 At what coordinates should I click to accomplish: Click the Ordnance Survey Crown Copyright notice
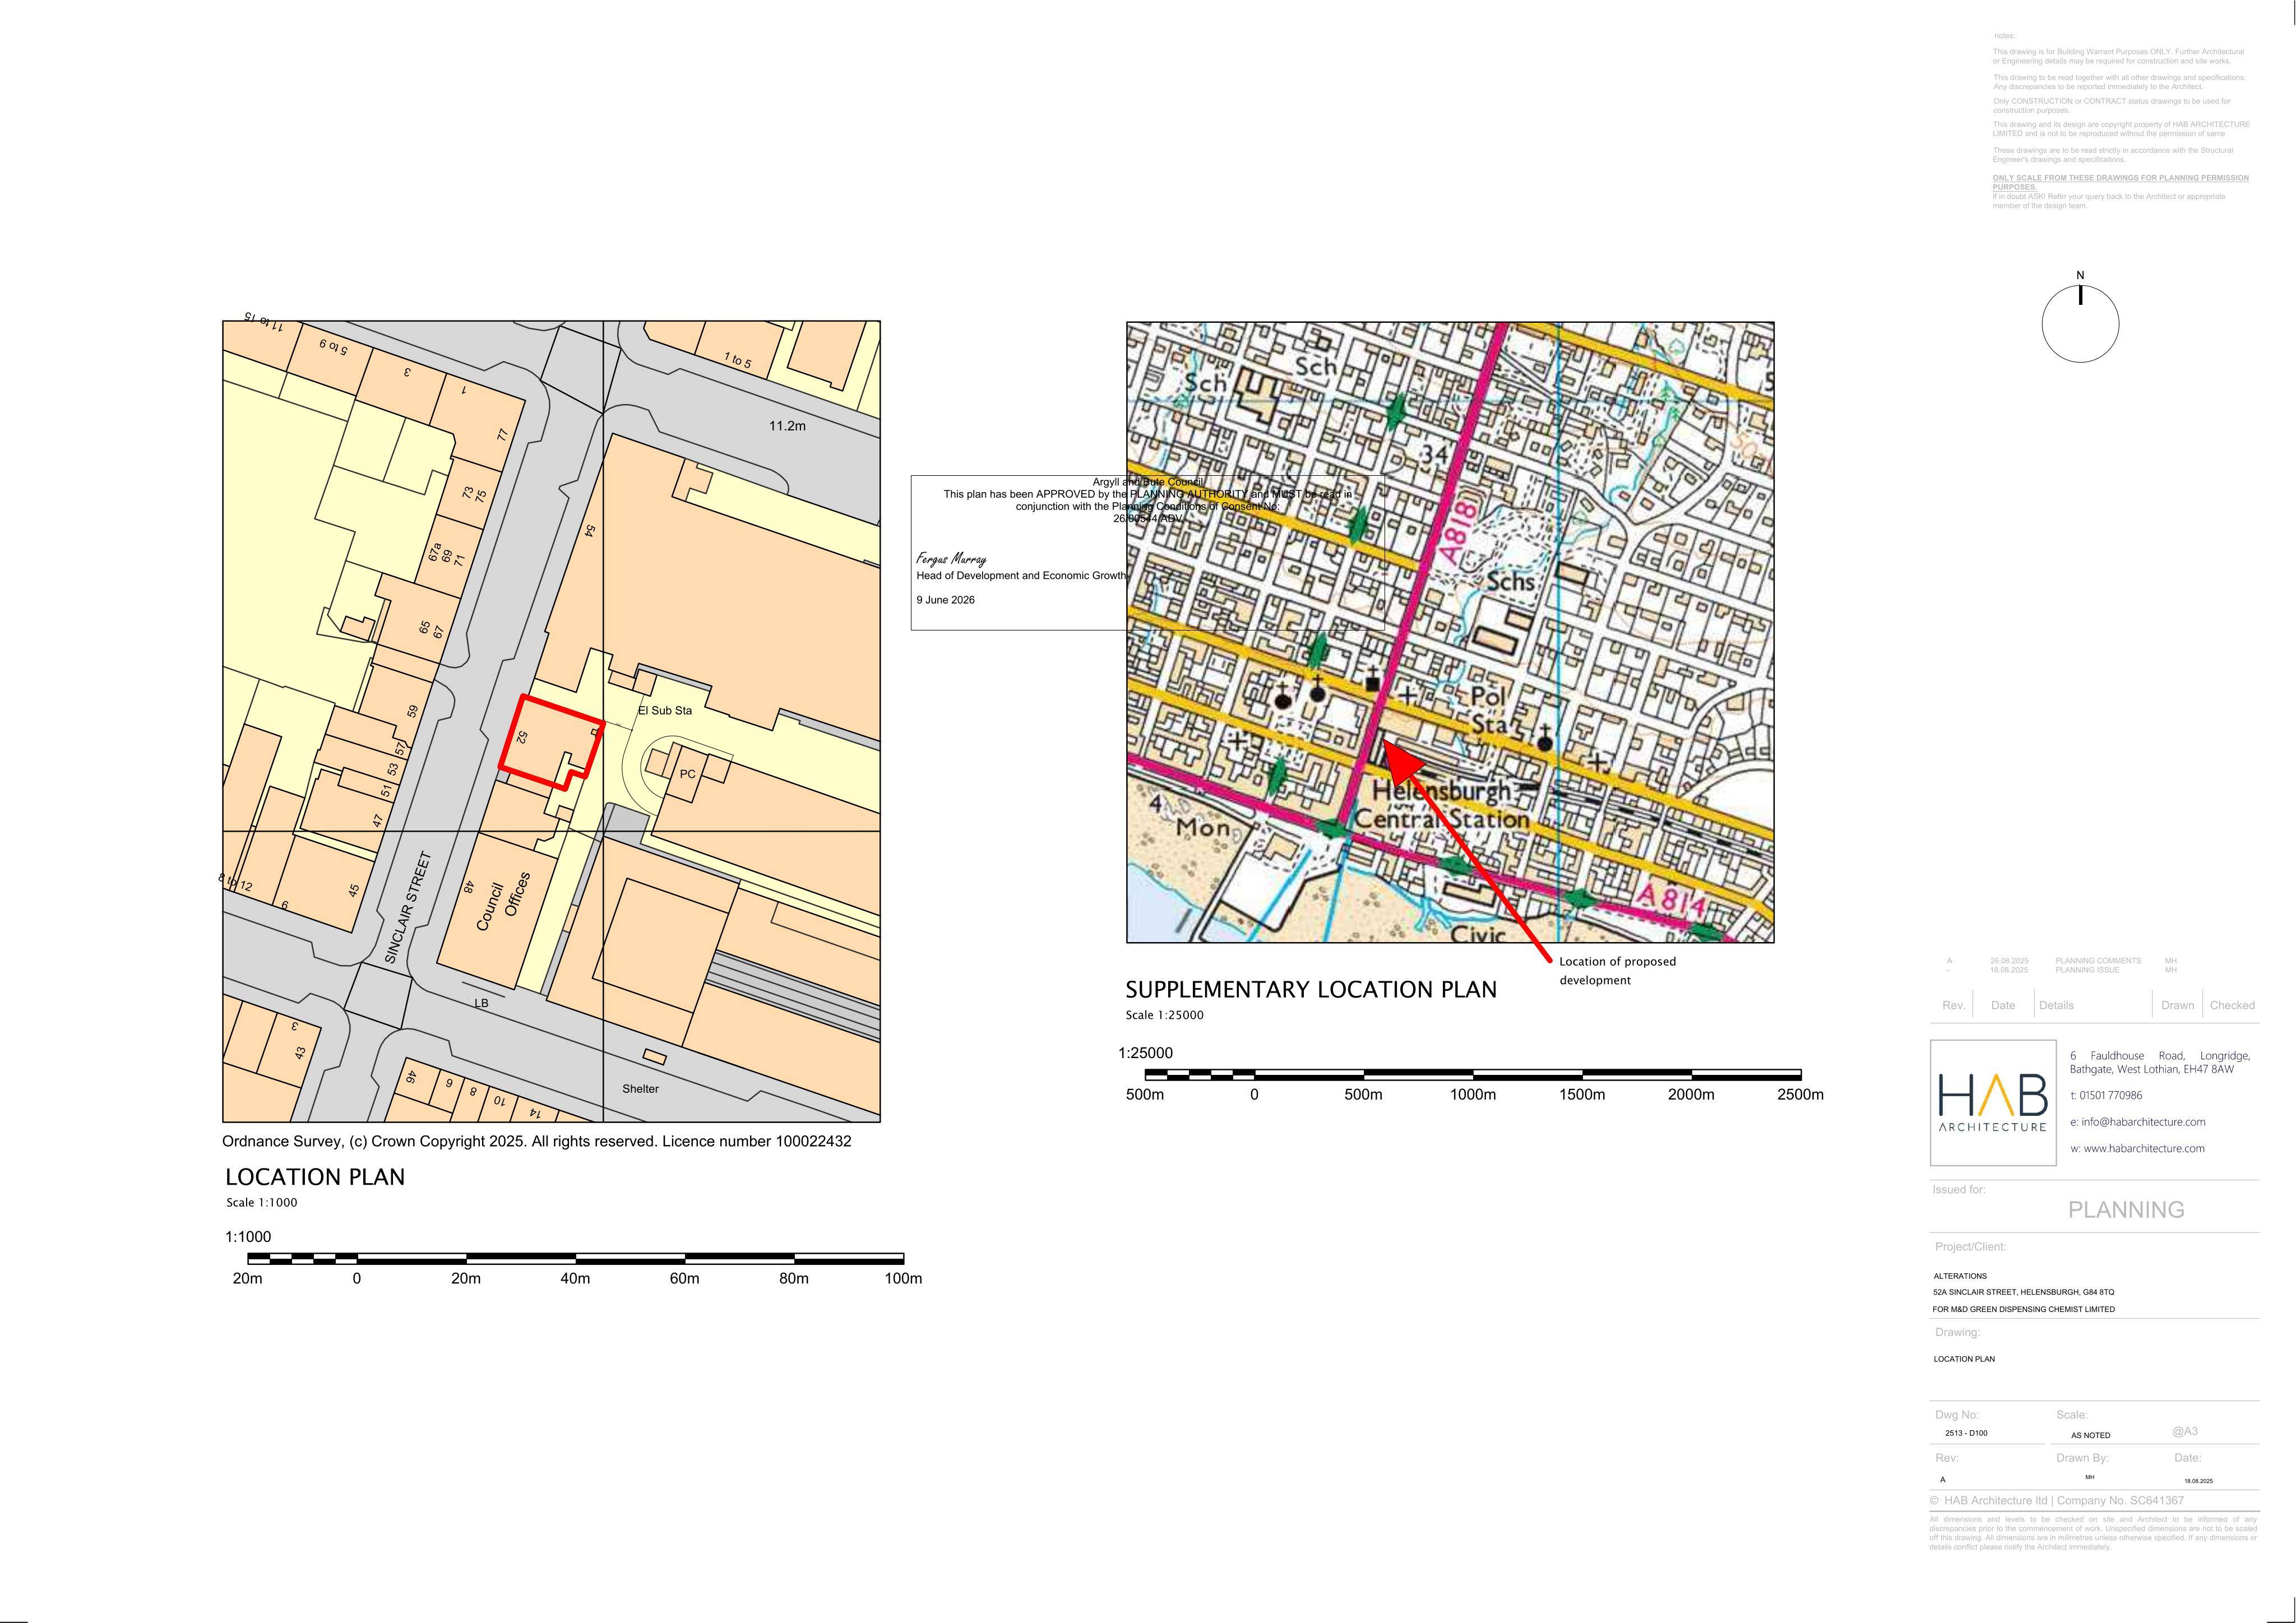pyautogui.click(x=537, y=1141)
